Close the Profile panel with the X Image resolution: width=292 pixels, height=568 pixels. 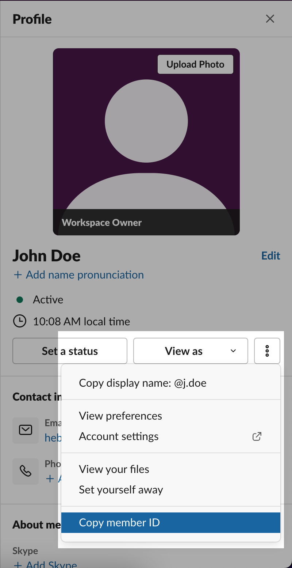tap(270, 19)
